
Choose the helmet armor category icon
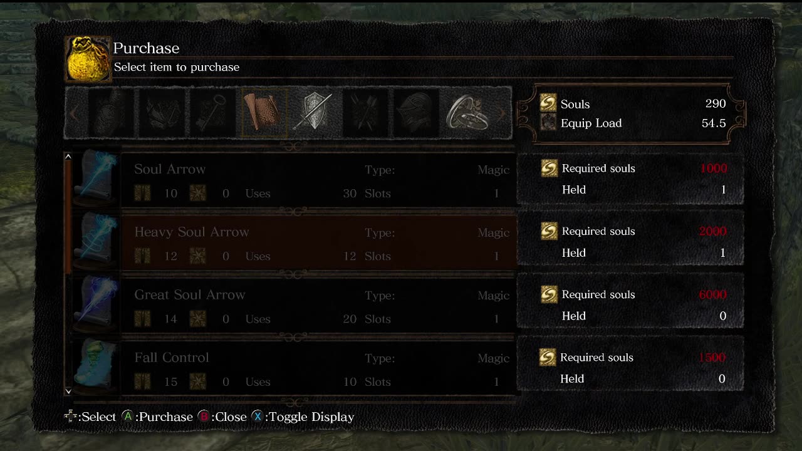point(417,113)
